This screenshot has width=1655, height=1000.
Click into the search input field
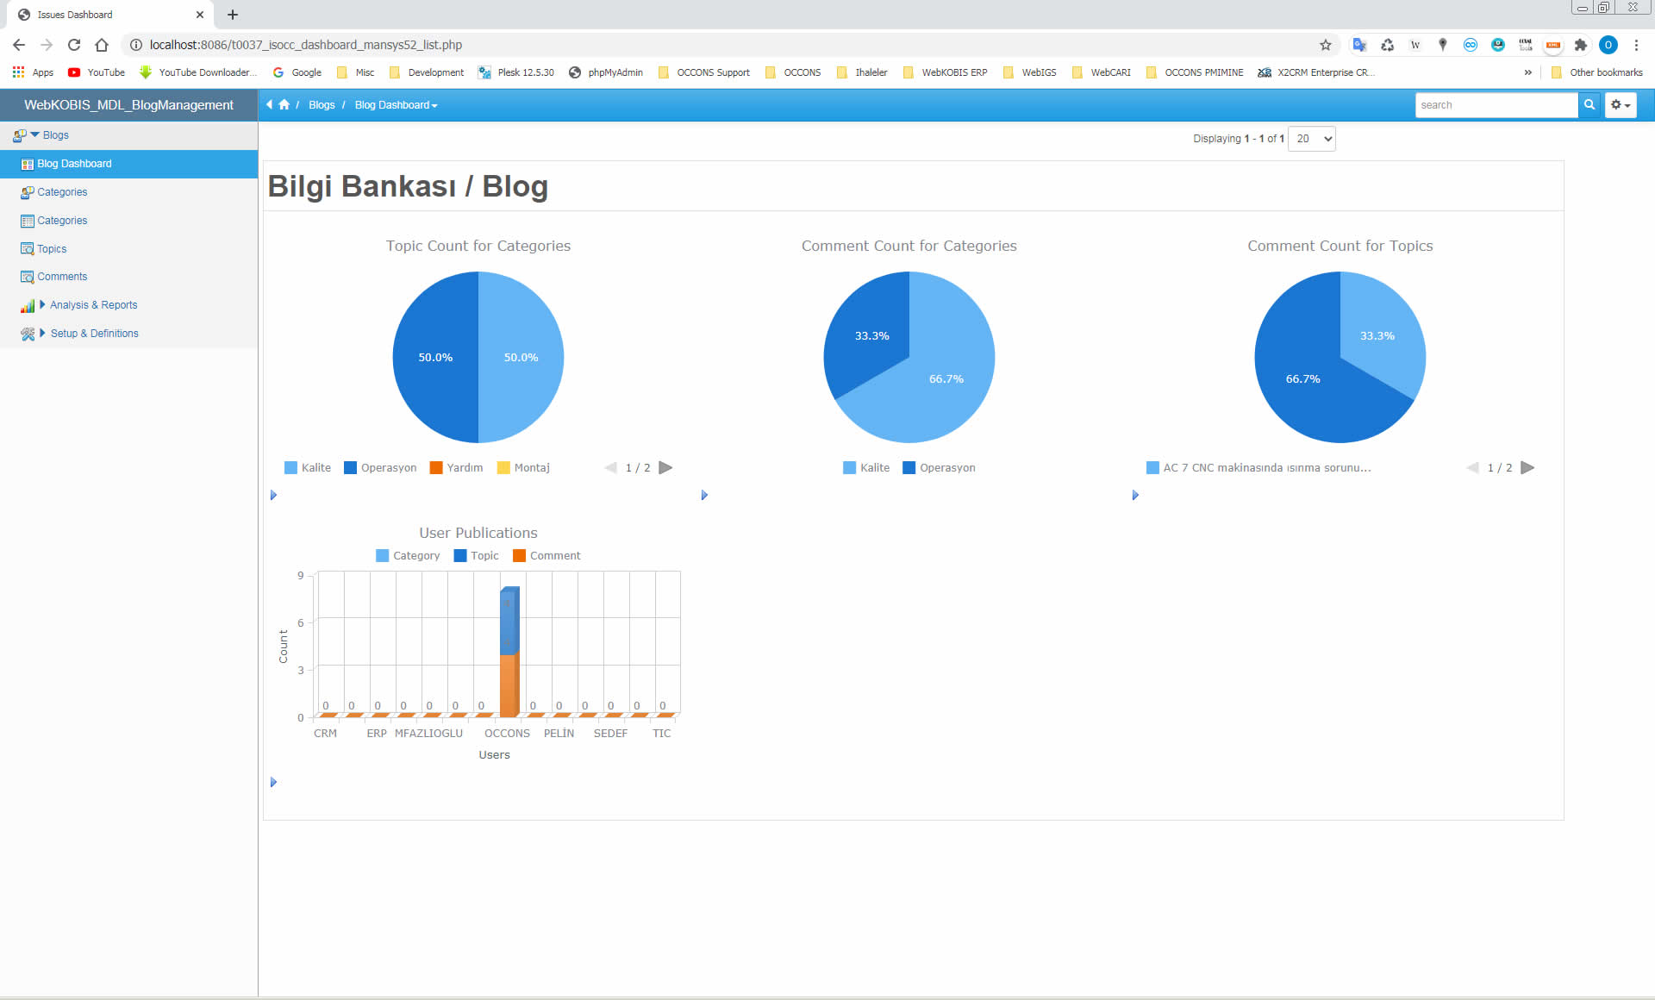[1496, 105]
